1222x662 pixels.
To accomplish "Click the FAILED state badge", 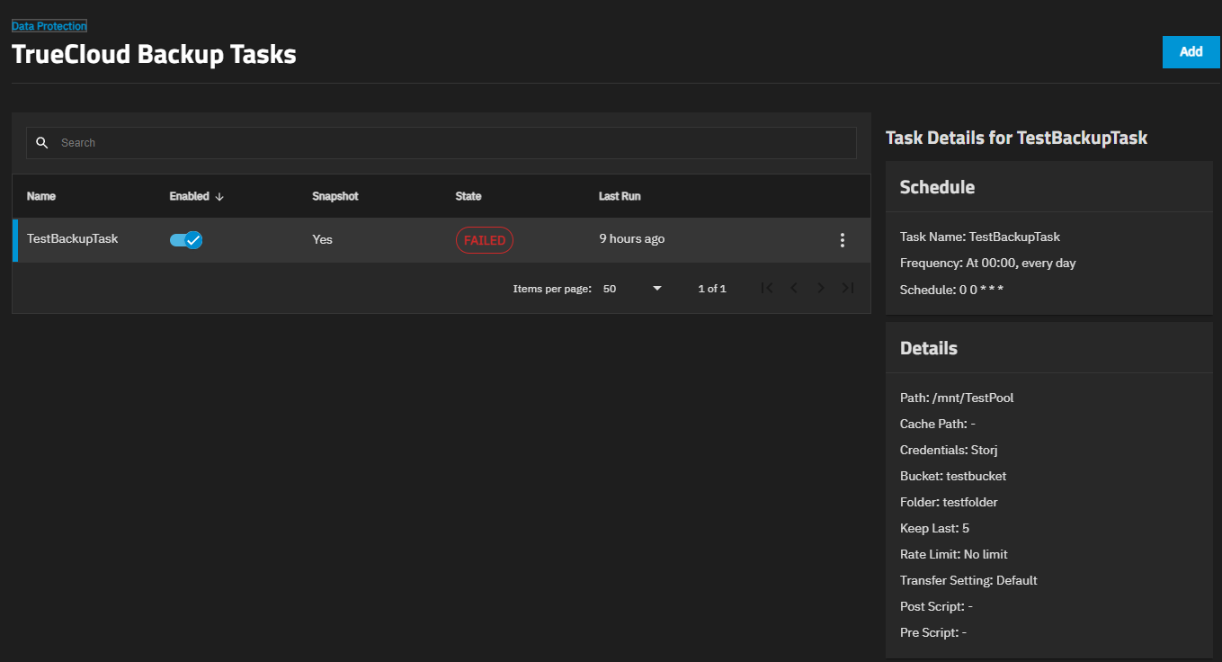I will pyautogui.click(x=485, y=240).
